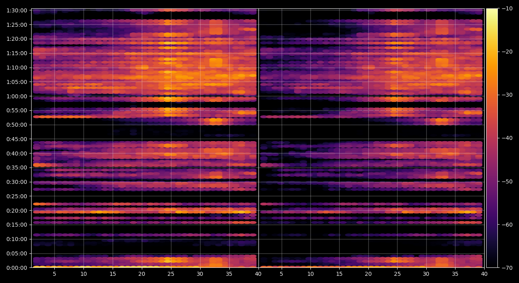
Task: Click x-axis label 20 of left heatmap
Action: (x=142, y=274)
